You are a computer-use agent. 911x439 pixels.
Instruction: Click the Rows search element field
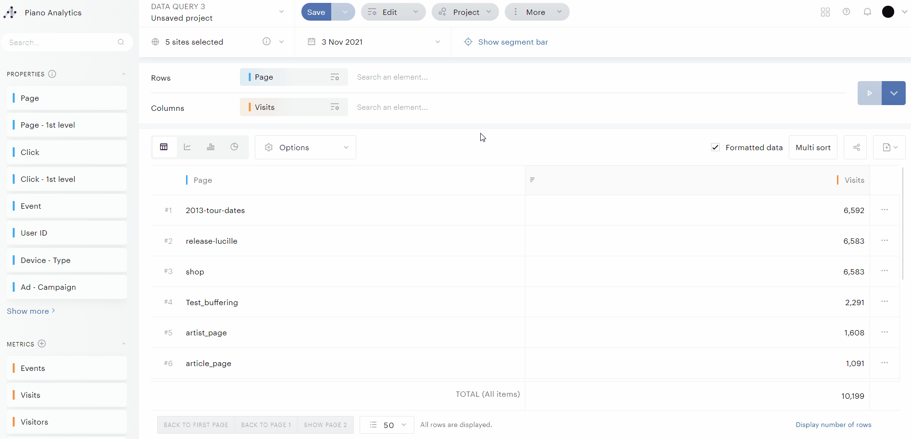[x=481, y=77]
